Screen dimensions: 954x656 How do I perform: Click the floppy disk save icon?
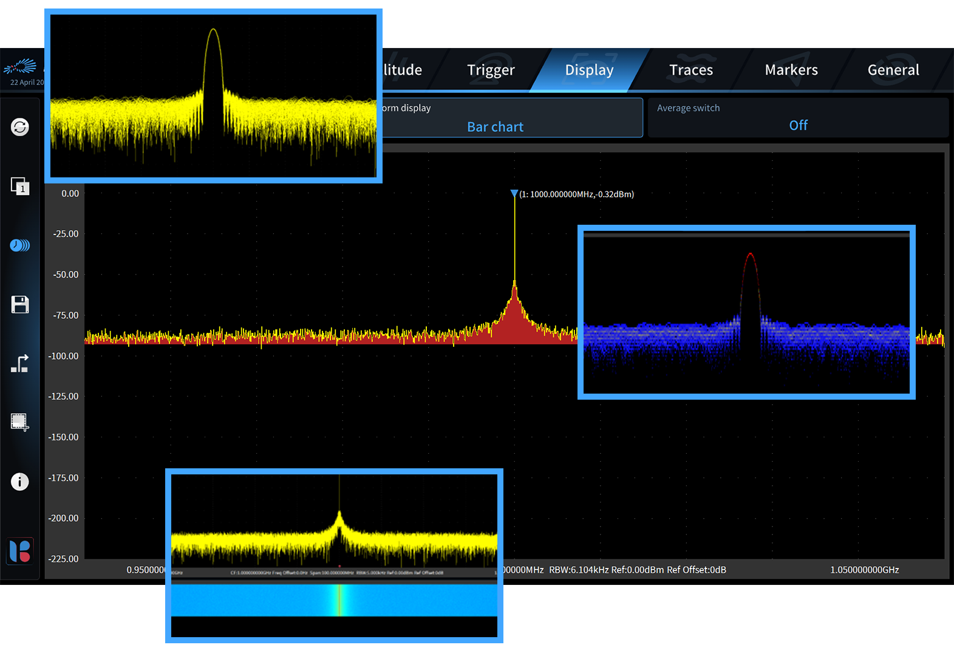(x=20, y=304)
